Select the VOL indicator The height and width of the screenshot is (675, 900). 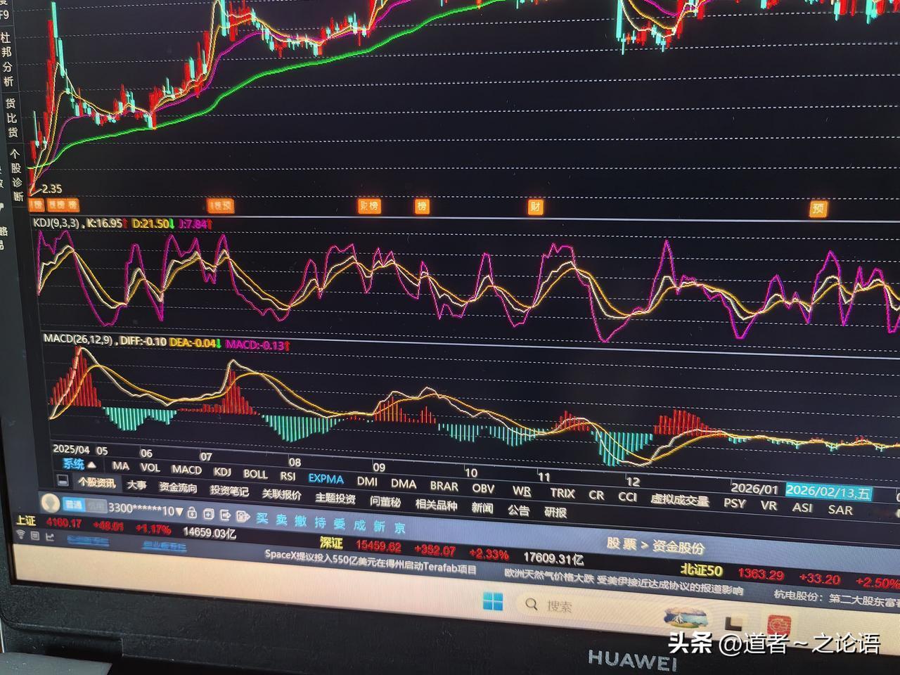pyautogui.click(x=150, y=467)
